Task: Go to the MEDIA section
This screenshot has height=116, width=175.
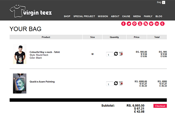Action: pyautogui.click(x=137, y=16)
